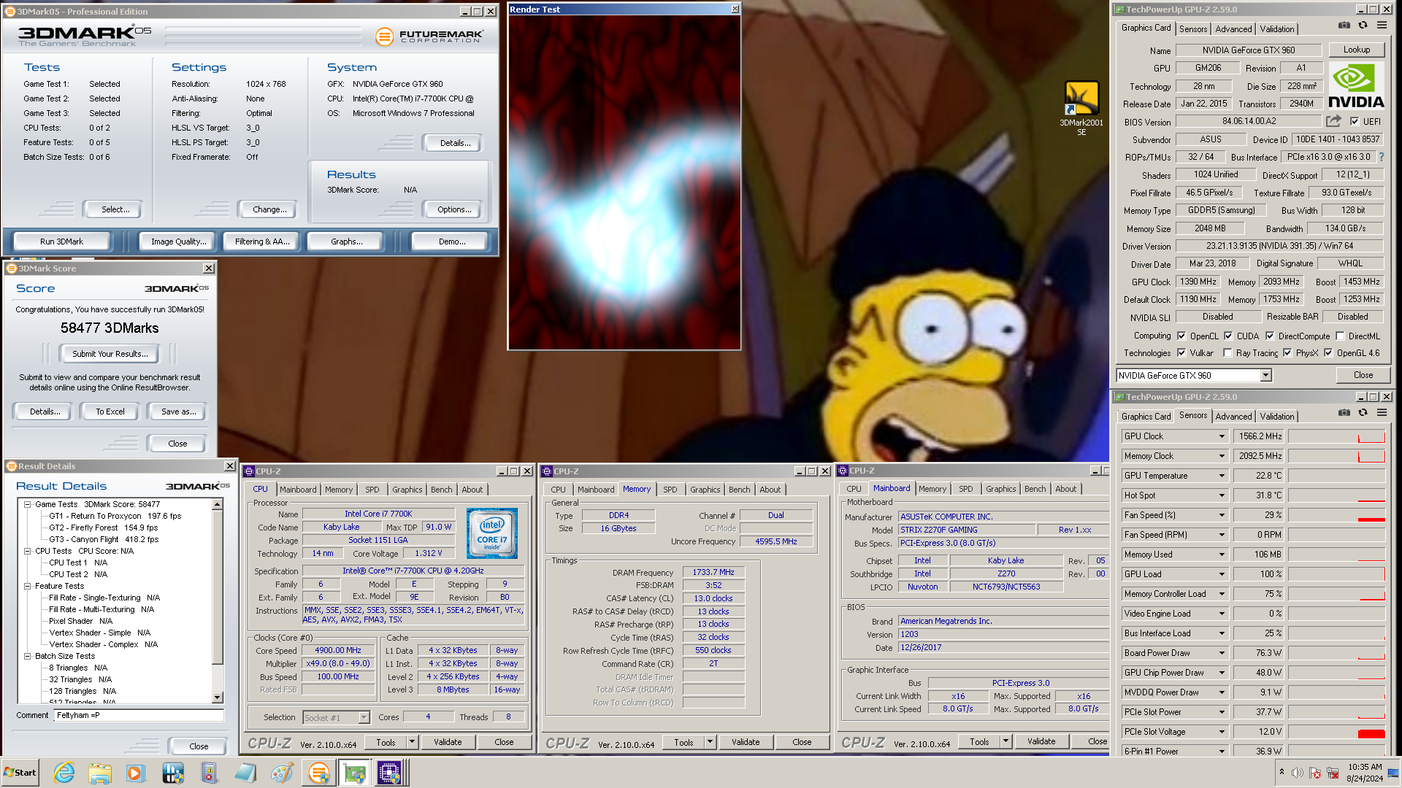Open the CPU-Z Tools dropdown arrow in the CPU tab window
Viewport: 1402px width, 788px height.
[x=412, y=742]
